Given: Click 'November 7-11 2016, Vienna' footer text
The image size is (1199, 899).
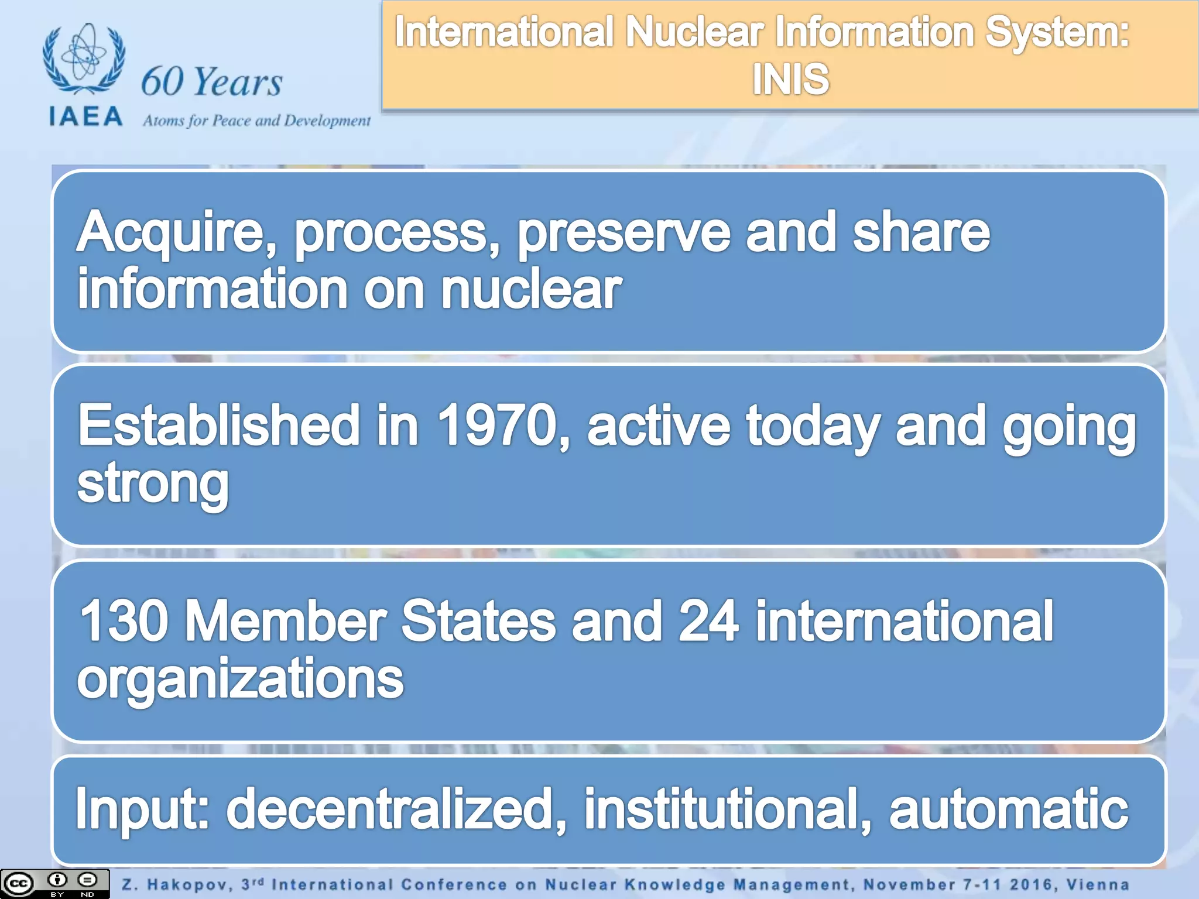Looking at the screenshot, I should coord(995,884).
